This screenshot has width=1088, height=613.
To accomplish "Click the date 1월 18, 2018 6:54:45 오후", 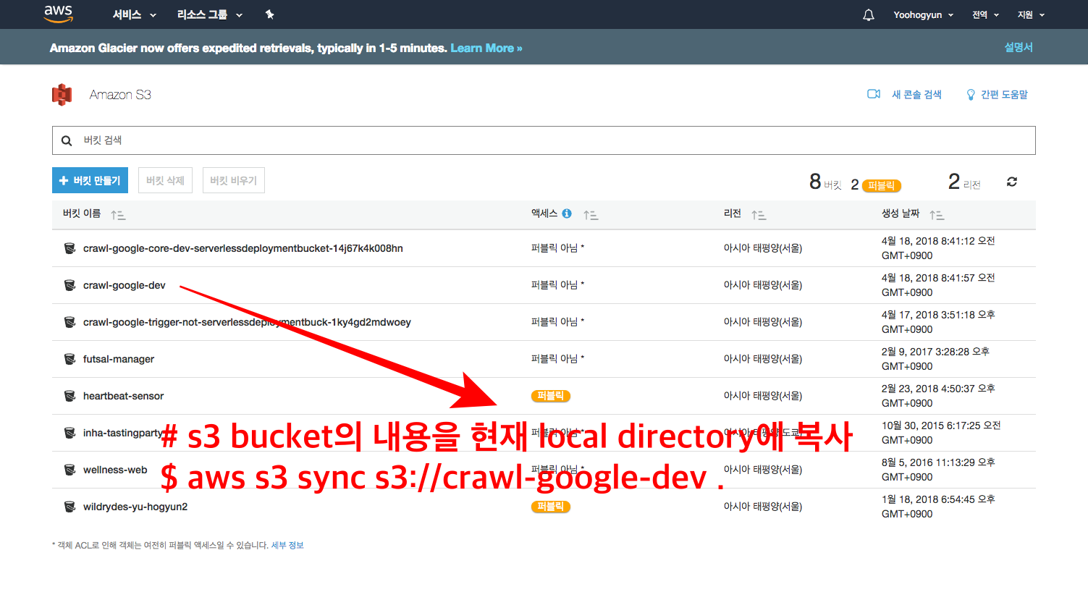I will pyautogui.click(x=938, y=499).
